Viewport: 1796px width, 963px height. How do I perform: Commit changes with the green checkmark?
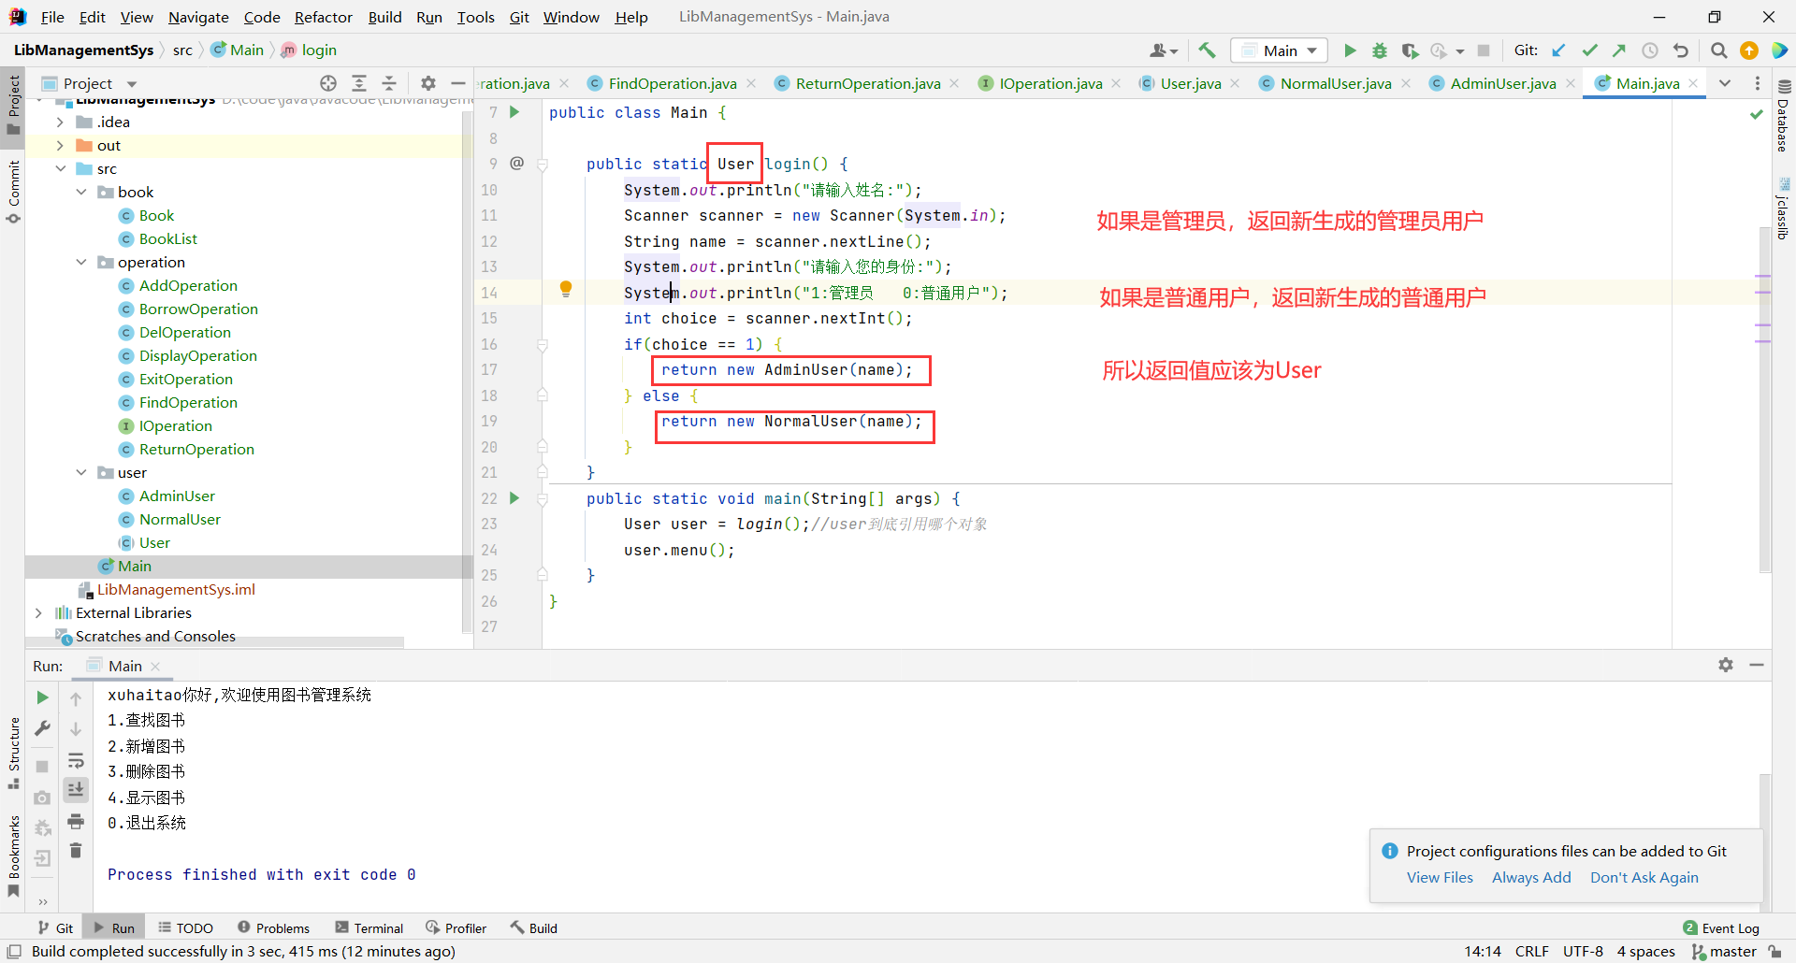click(x=1589, y=50)
